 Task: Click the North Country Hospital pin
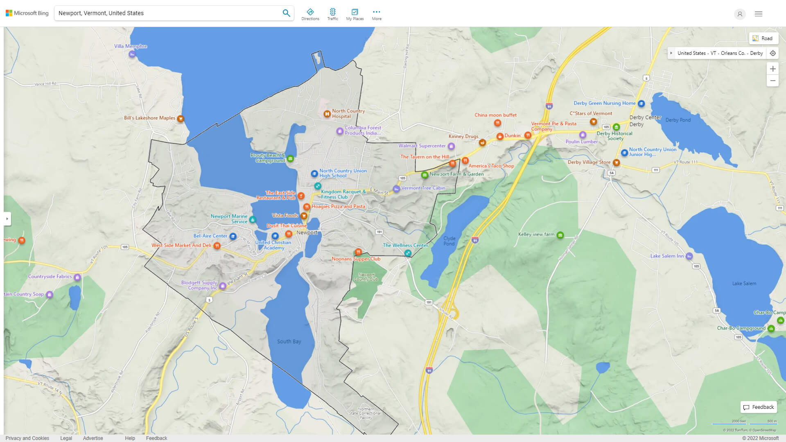click(x=327, y=114)
